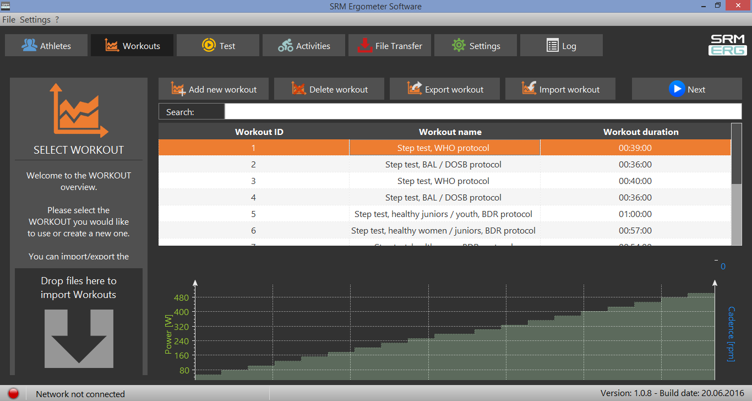Click the Import workout icon button

click(x=560, y=89)
